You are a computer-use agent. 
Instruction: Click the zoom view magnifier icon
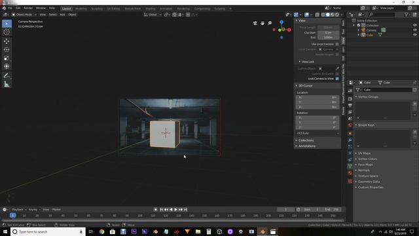[x=270, y=24]
